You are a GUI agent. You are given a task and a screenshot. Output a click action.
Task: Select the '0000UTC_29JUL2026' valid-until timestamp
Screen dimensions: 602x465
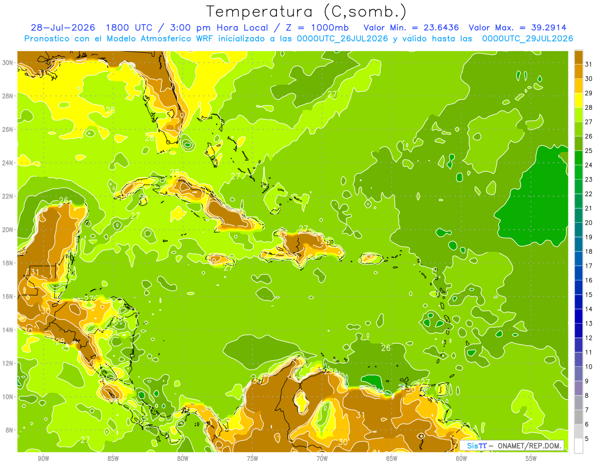click(x=528, y=39)
